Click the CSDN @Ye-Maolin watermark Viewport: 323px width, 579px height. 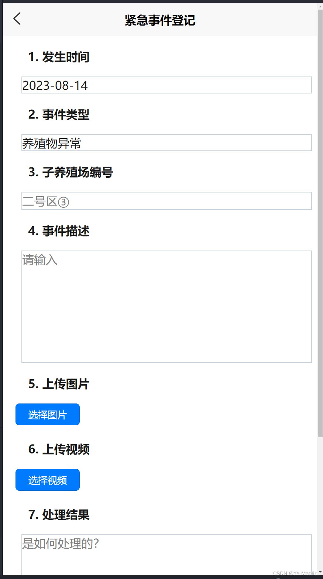coord(295,573)
